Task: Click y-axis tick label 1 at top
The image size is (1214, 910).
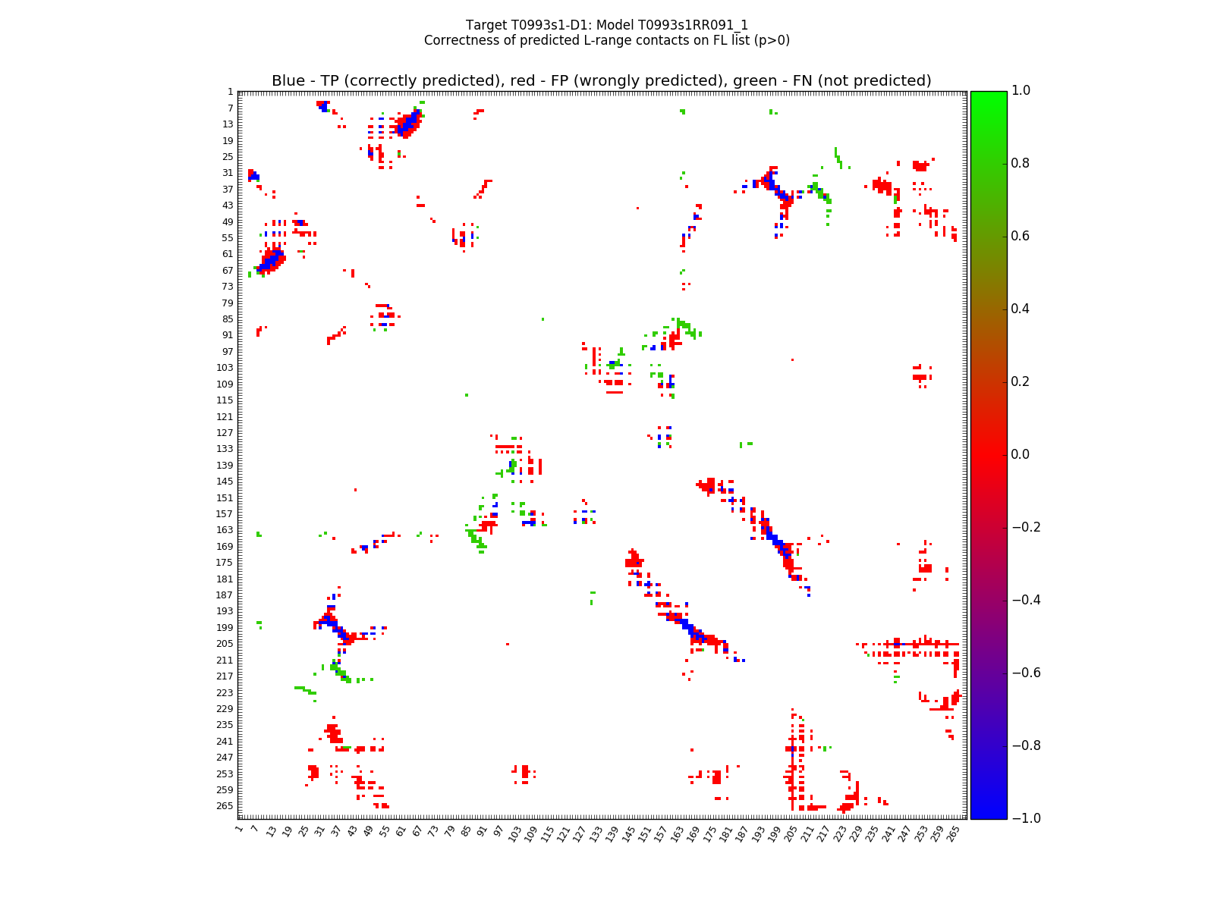Action: pyautogui.click(x=230, y=92)
